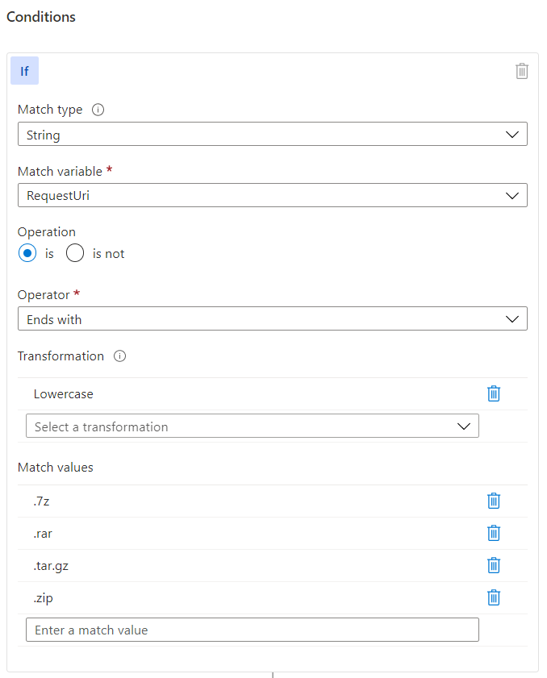The height and width of the screenshot is (678, 547).
Task: Click the .zip match value row
Action: (x=272, y=598)
